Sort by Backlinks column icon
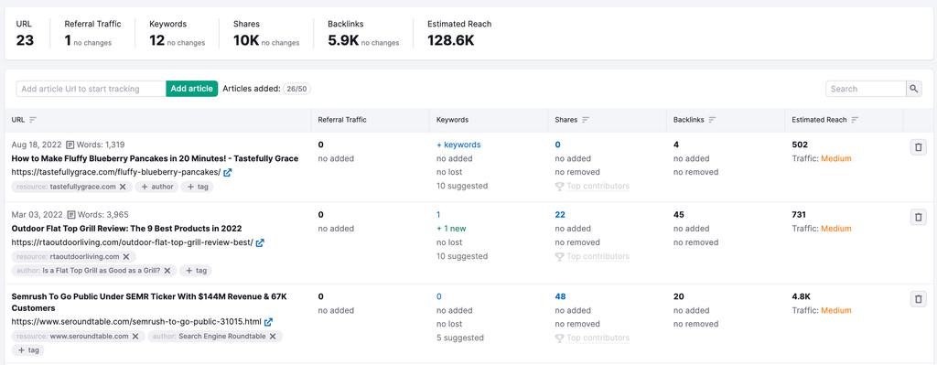 pos(712,120)
